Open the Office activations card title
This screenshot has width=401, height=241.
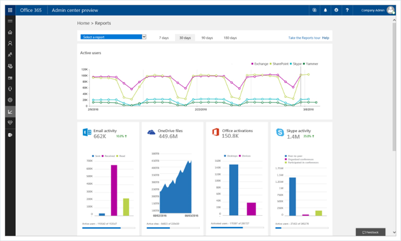pos(237,131)
